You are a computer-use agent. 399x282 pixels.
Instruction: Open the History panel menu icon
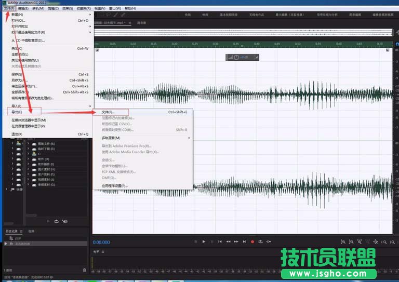point(21,231)
